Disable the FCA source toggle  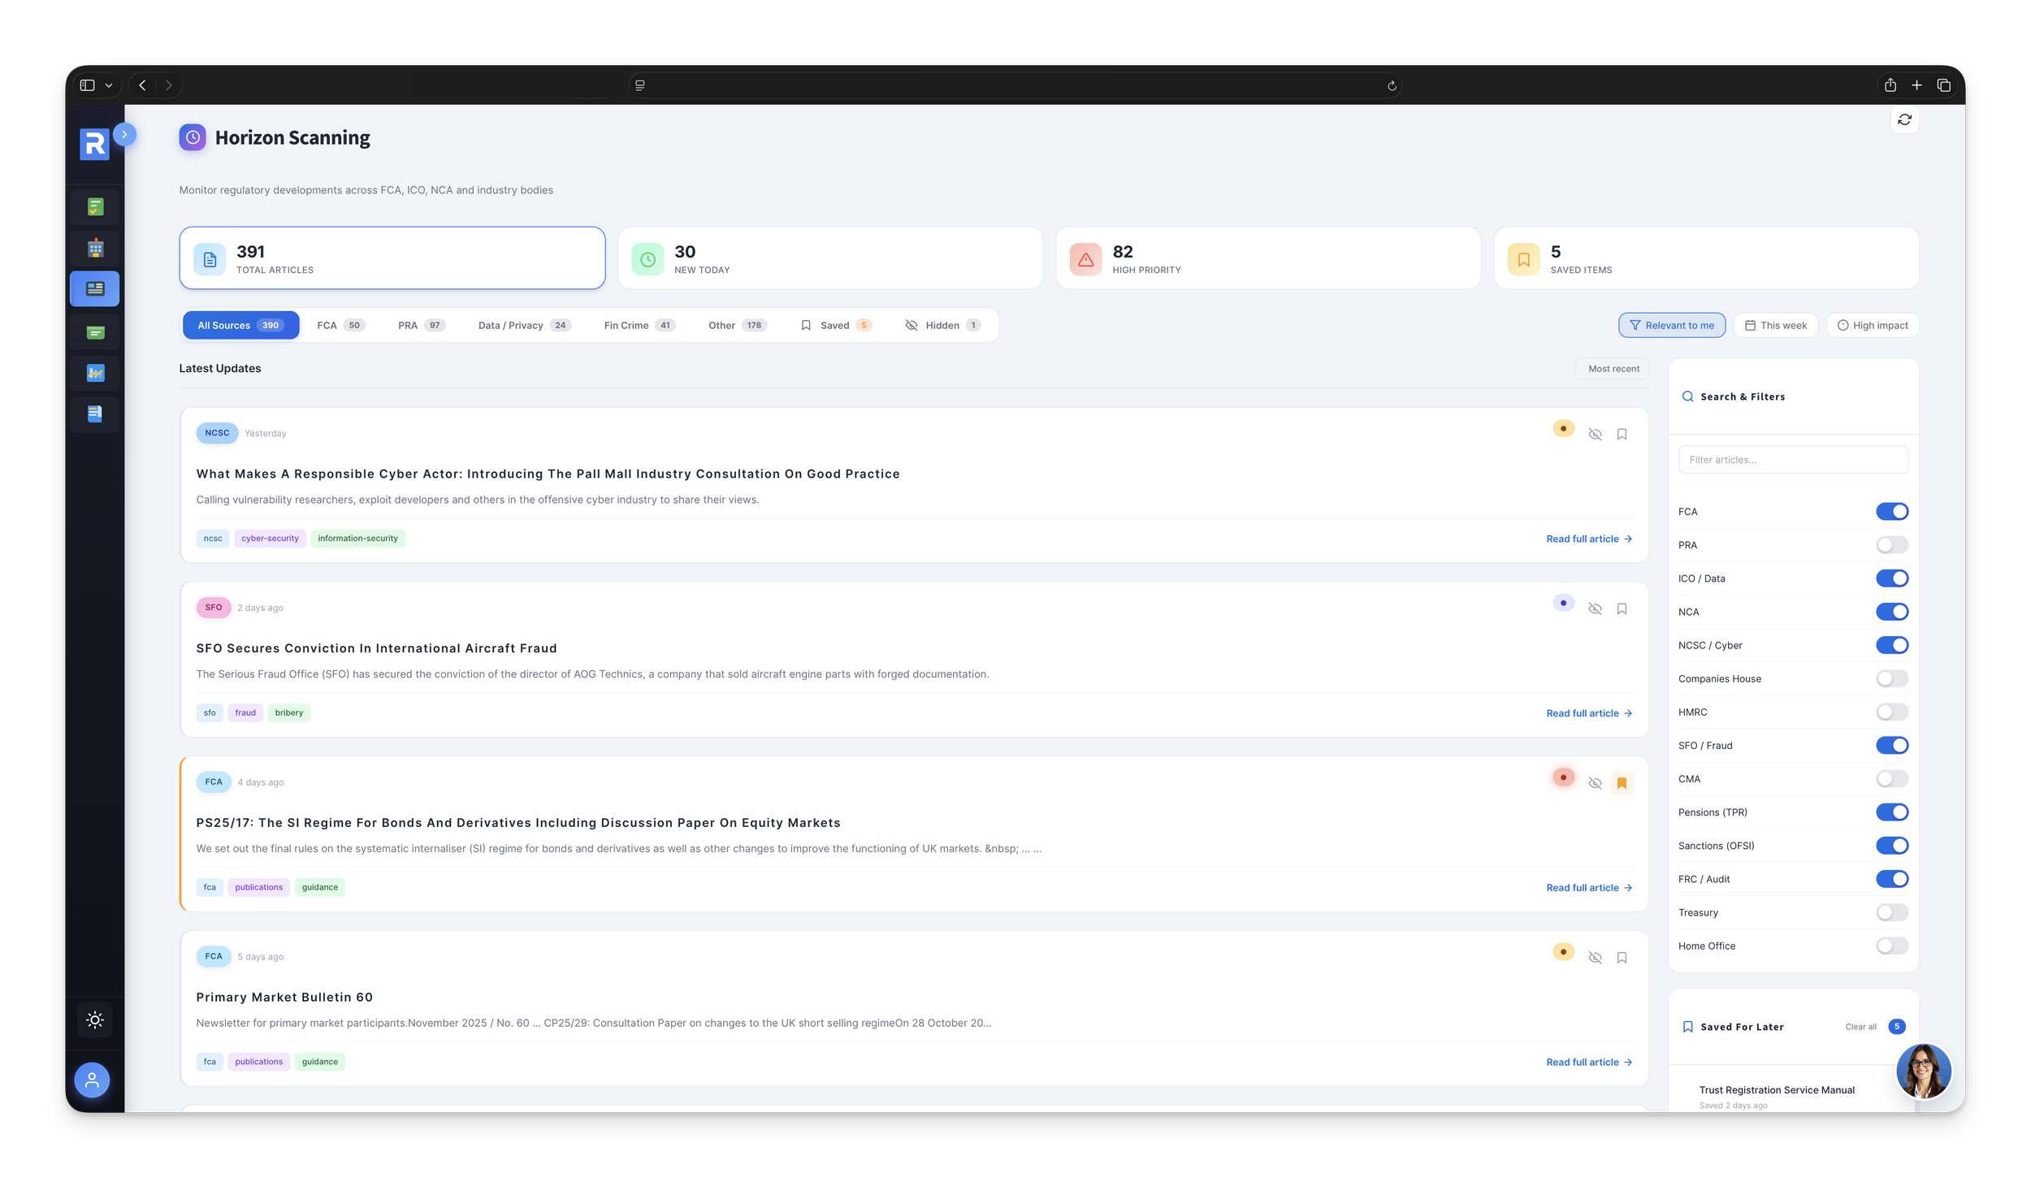coord(1893,511)
